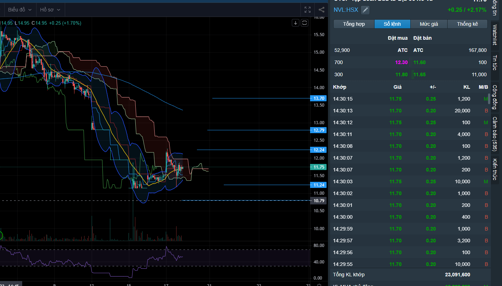
Task: Select the Sổ lệnh tab
Action: pos(392,24)
